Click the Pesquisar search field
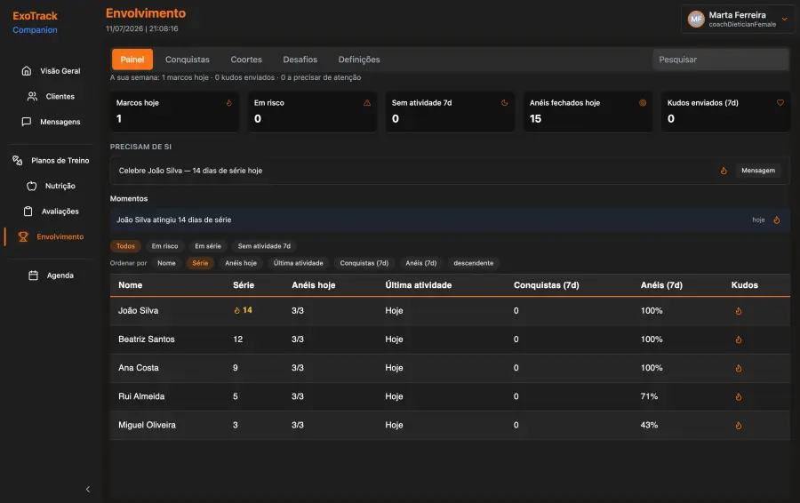 [x=720, y=60]
